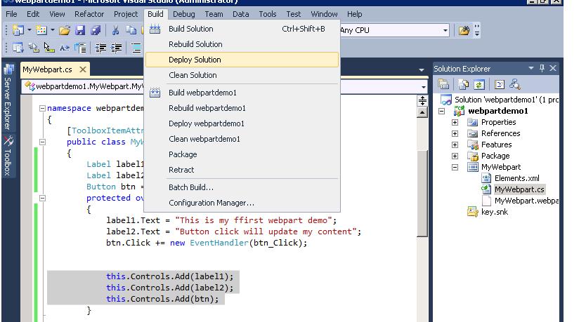Collapse the protected override method region
The image size is (586, 322).
[x=42, y=198]
